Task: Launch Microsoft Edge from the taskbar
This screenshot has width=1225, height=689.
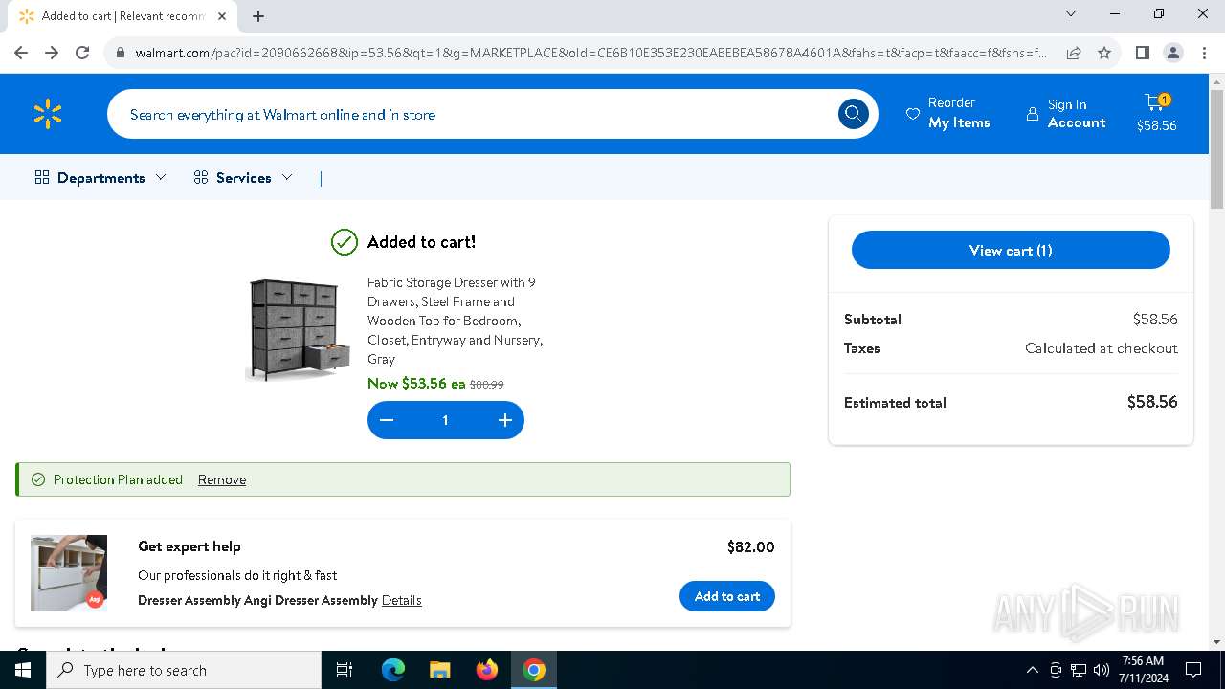Action: coord(393,670)
